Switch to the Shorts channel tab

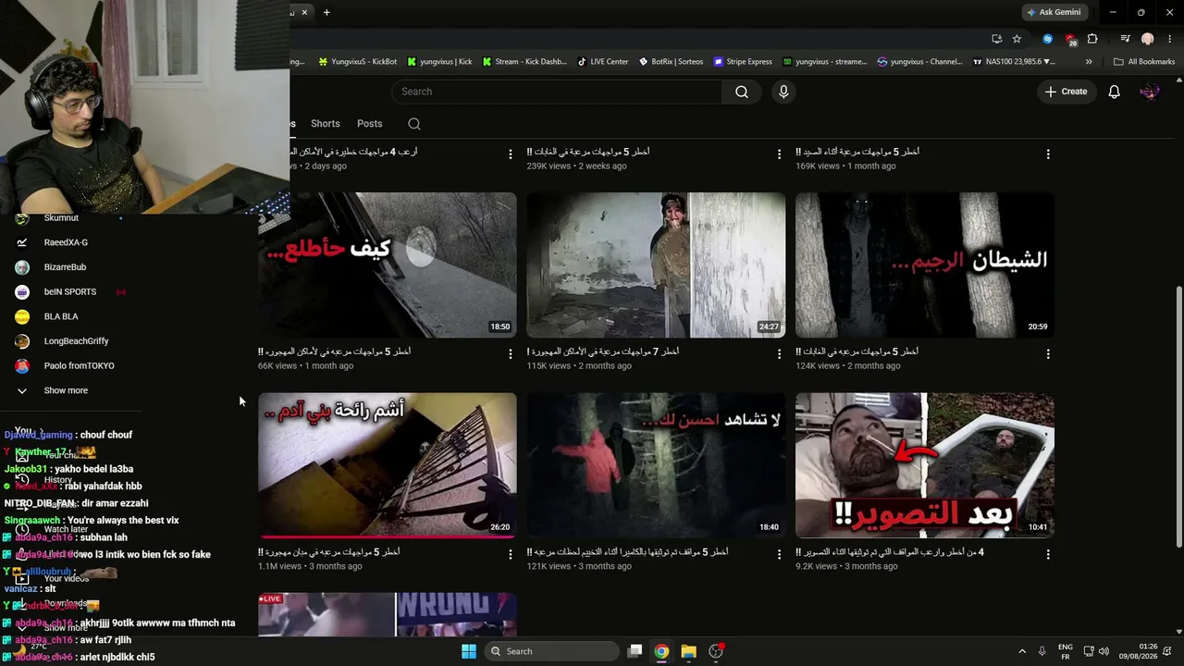point(326,124)
